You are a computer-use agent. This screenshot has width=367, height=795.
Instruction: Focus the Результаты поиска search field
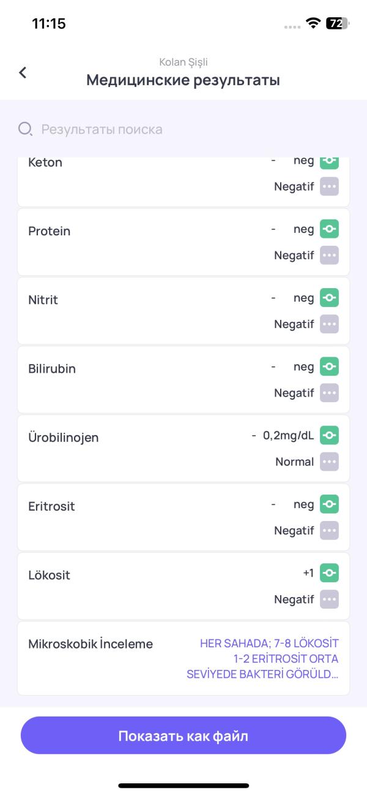click(x=183, y=129)
